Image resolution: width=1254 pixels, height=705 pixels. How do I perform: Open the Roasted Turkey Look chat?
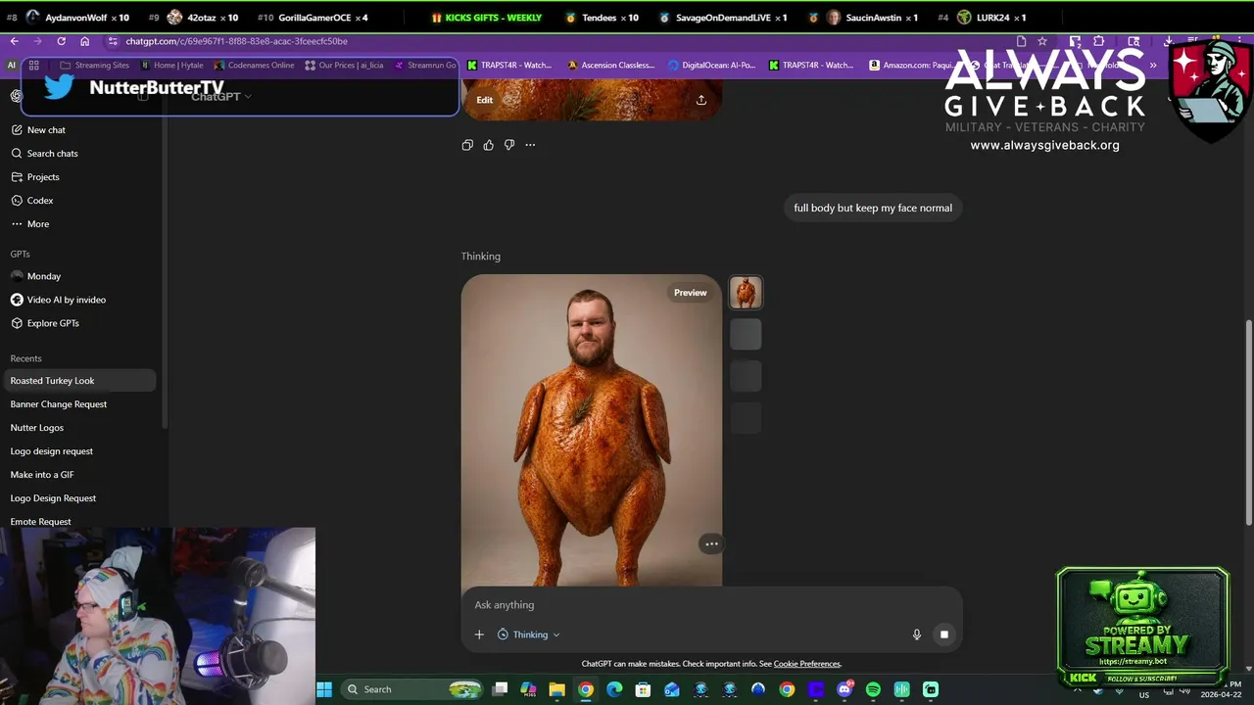click(78, 381)
